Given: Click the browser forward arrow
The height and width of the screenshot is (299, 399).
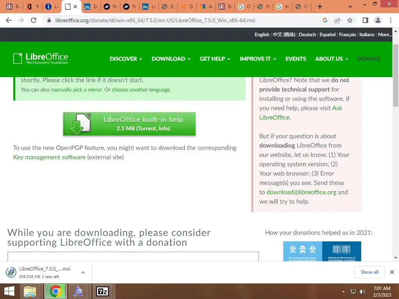Looking at the screenshot, I should [21, 20].
